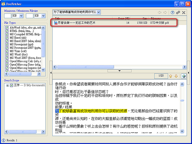Click file types horizontal scrollbar left arrow

coord(7,74)
